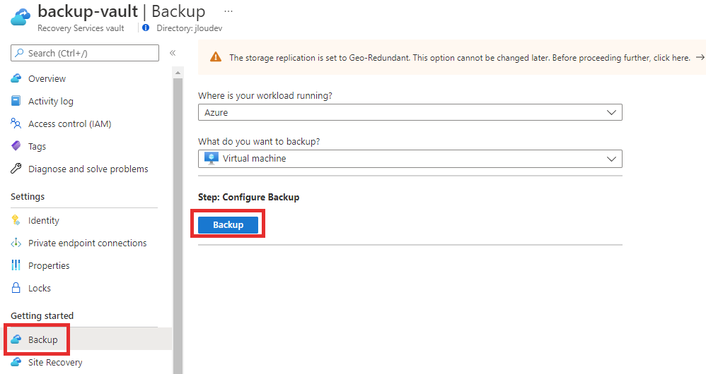Expand the Virtual machine backup type dropdown

click(x=410, y=159)
